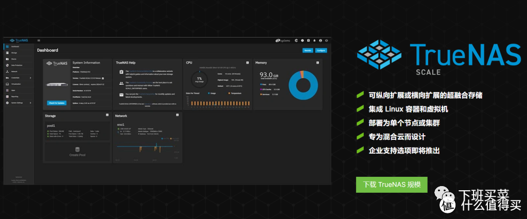This screenshot has width=527, height=219.
Task: Click the newsletter mail icon in Help
Action: pyautogui.click(x=121, y=95)
